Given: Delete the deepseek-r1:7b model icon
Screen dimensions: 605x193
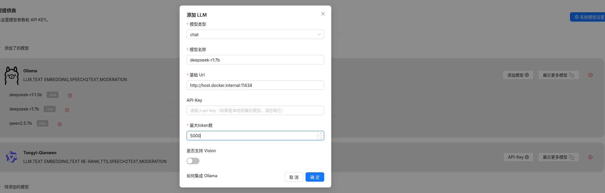Looking at the screenshot, I should 67,110.
